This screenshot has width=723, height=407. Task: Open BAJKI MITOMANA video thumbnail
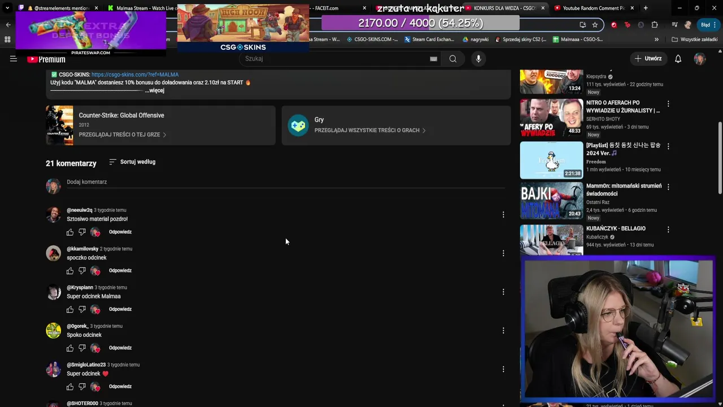(551, 201)
